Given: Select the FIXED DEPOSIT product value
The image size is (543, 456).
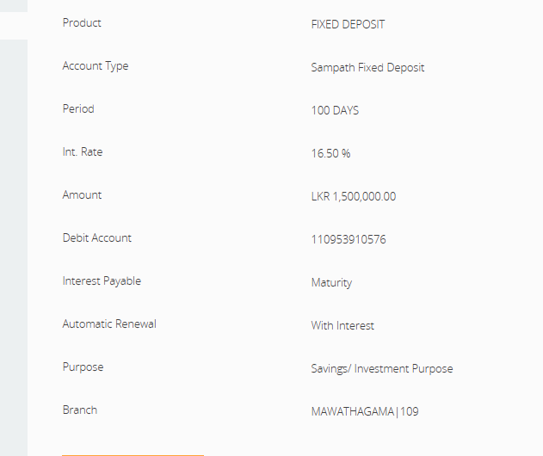Looking at the screenshot, I should click(348, 25).
